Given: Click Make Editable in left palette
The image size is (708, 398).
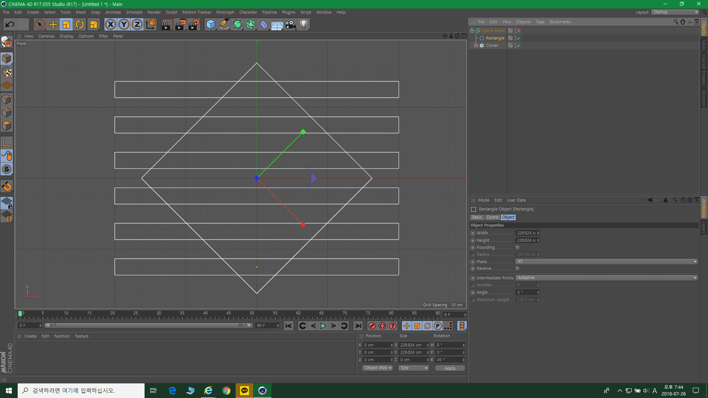Looking at the screenshot, I should point(7,42).
